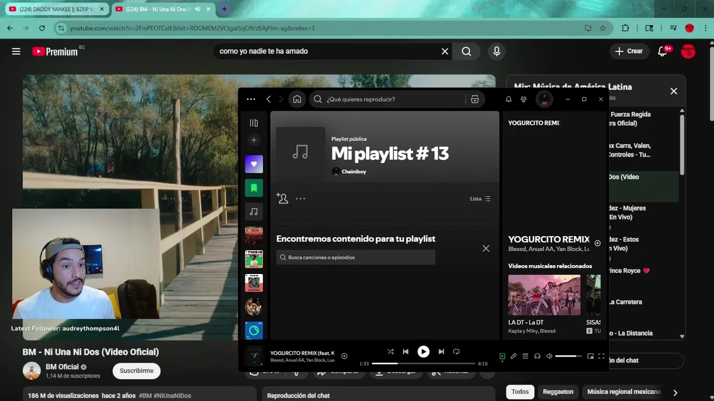
Task: Select the Reggaeton filter chip
Action: pos(558,392)
